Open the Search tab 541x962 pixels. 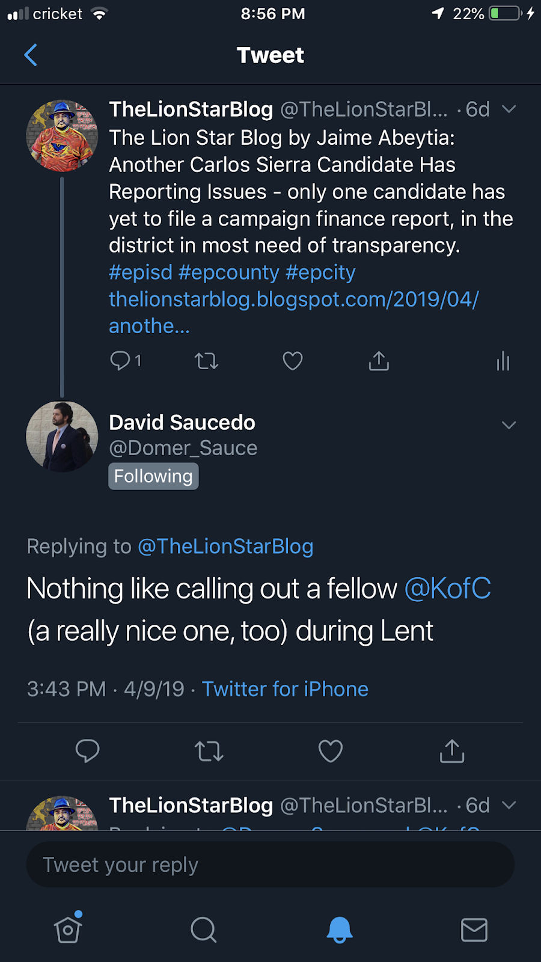coord(203,930)
